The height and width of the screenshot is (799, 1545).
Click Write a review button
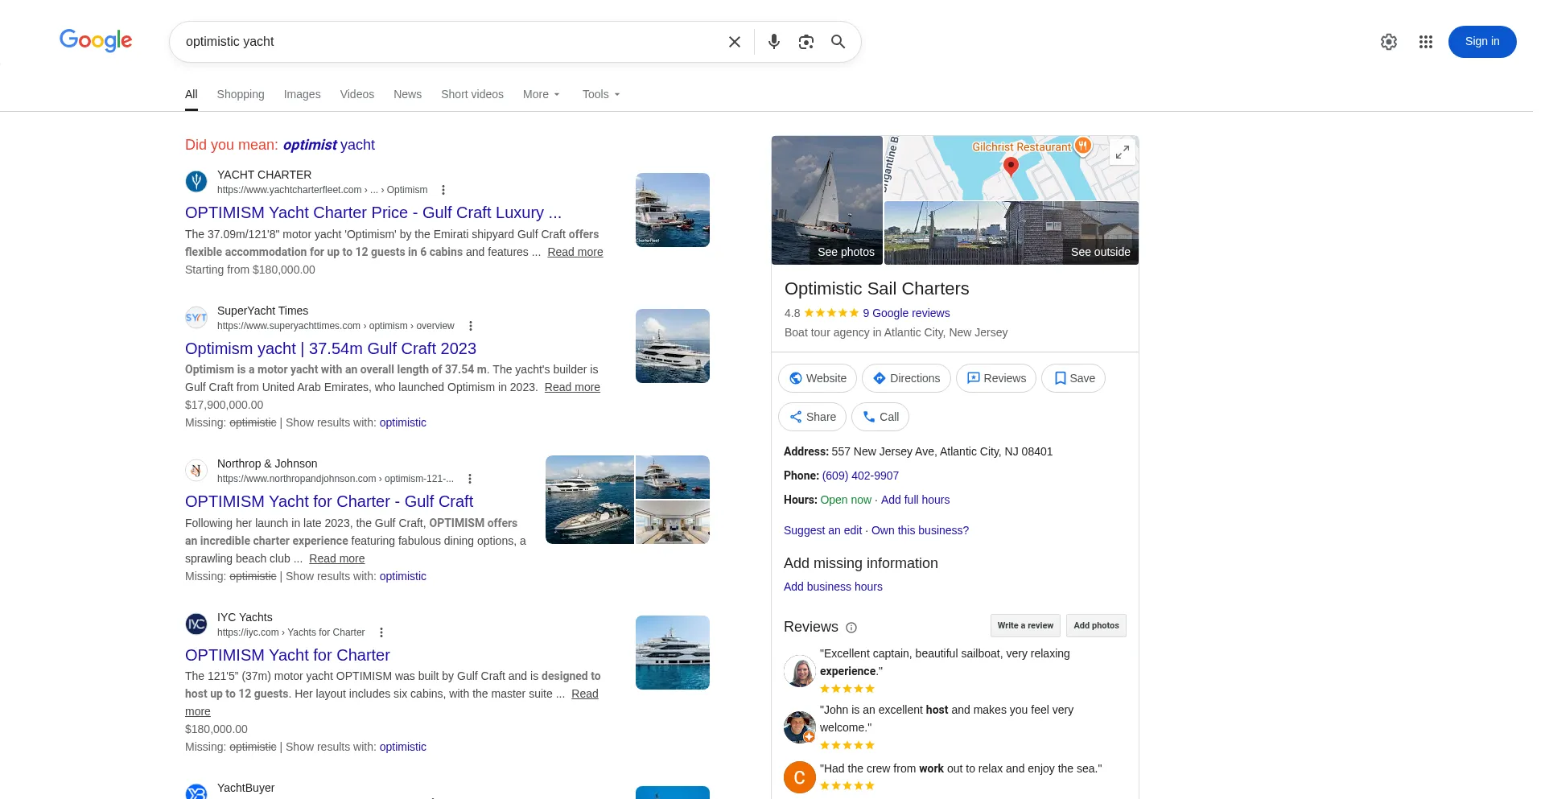(x=1025, y=626)
